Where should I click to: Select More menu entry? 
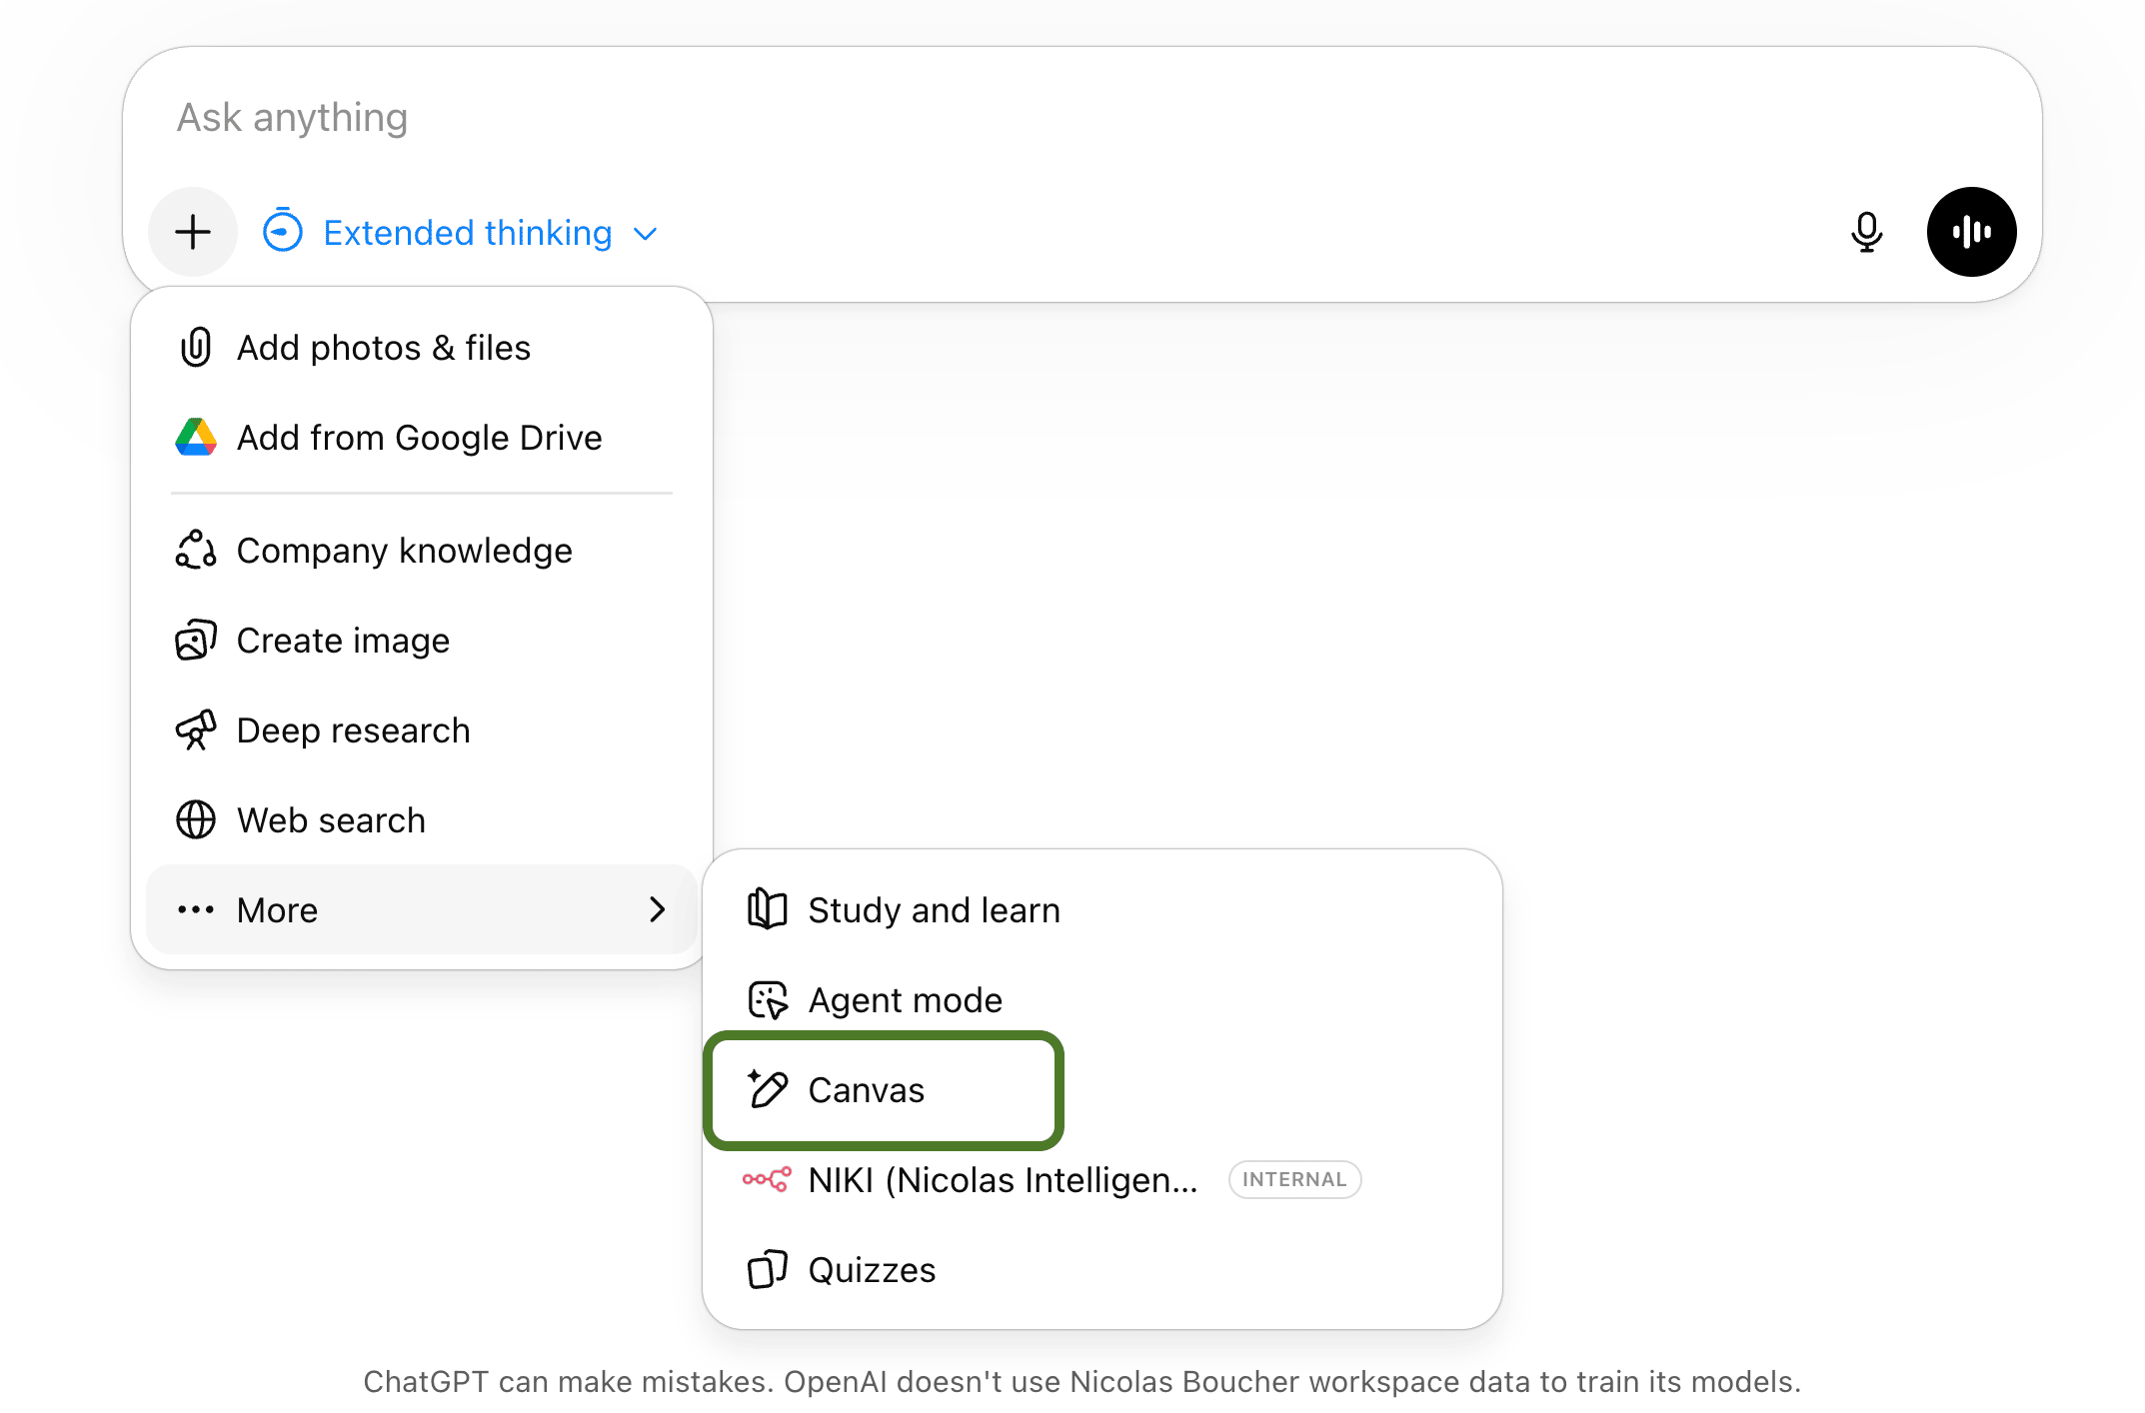click(x=278, y=910)
